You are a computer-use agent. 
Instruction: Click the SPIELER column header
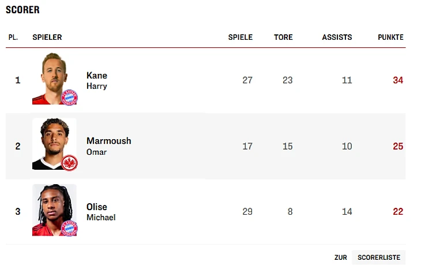pos(47,37)
